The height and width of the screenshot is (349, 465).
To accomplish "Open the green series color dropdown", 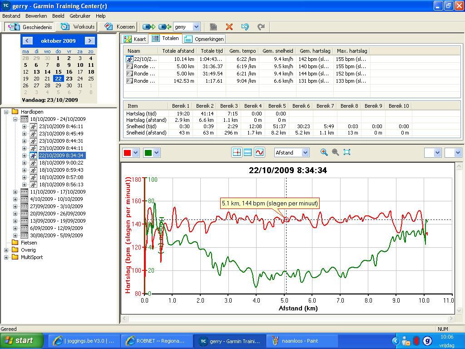I will tap(157, 153).
